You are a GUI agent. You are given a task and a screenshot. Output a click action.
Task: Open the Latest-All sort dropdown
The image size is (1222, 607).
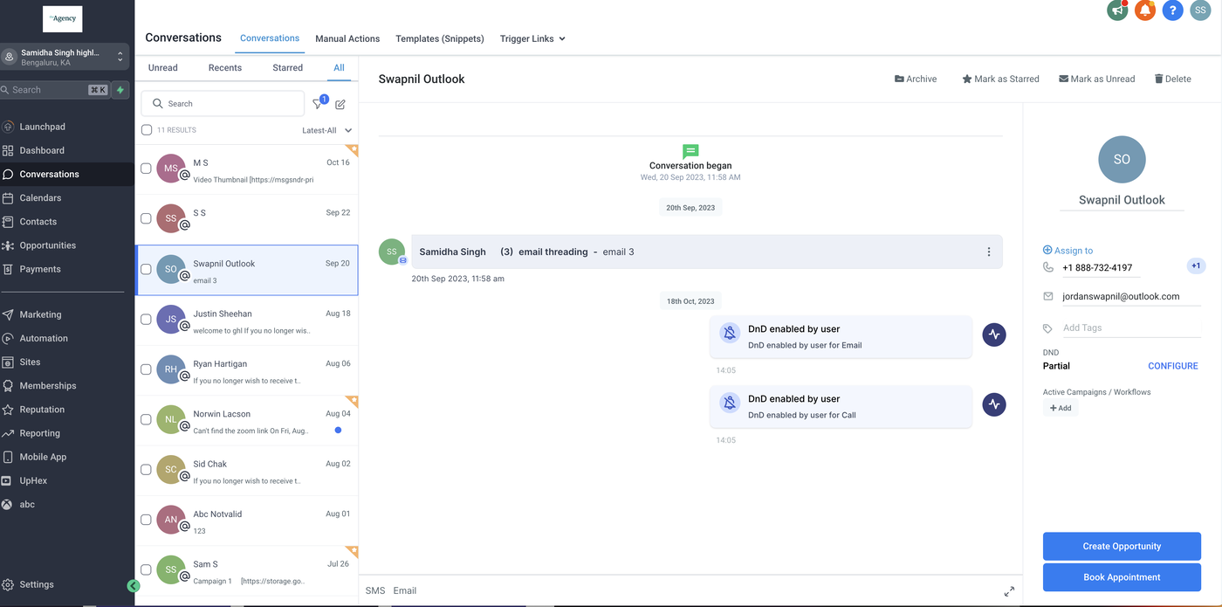326,130
